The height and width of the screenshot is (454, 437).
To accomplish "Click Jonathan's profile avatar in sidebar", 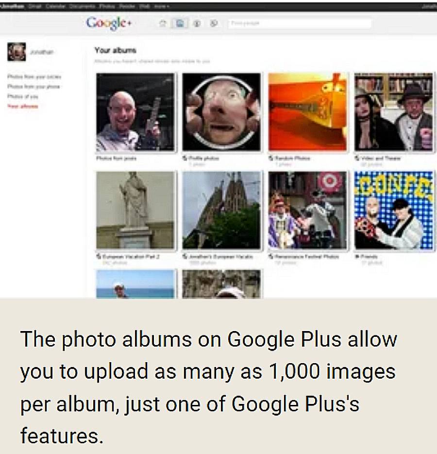I will coord(17,52).
